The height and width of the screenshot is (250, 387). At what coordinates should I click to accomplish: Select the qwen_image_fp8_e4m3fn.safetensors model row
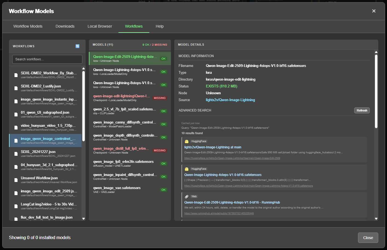[130, 163]
